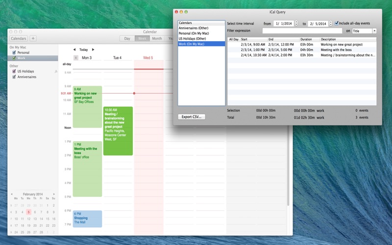
Task: Open the 1 PM Meeting with the boss event
Action: click(x=87, y=169)
